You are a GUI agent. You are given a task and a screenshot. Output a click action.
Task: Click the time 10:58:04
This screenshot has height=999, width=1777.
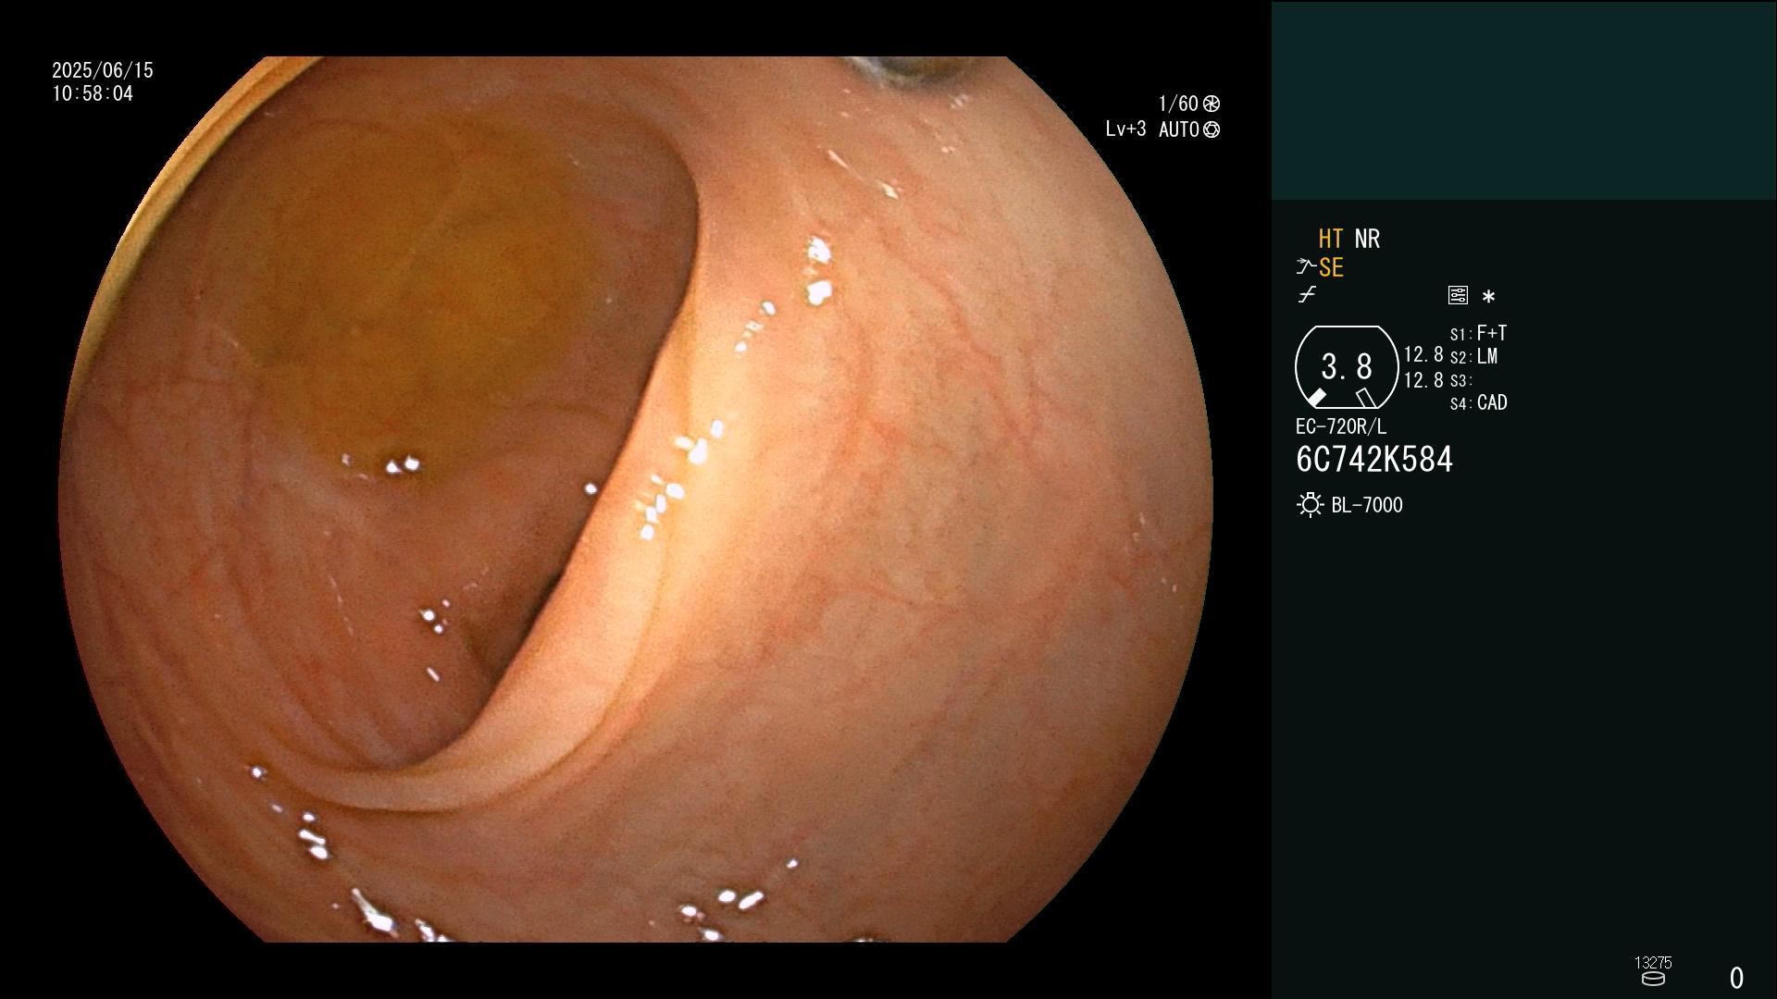click(x=93, y=93)
